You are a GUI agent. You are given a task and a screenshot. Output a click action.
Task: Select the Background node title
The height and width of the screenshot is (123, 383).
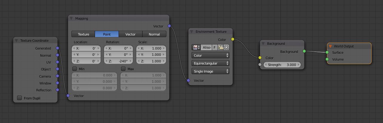[276, 44]
